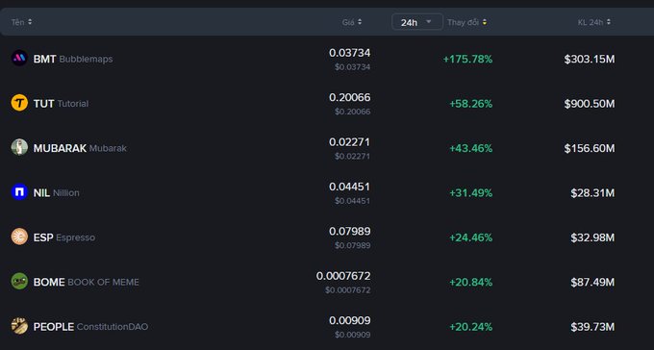Viewport: 654px width, 350px height.
Task: Select the +24.46% change value
Action: [471, 237]
